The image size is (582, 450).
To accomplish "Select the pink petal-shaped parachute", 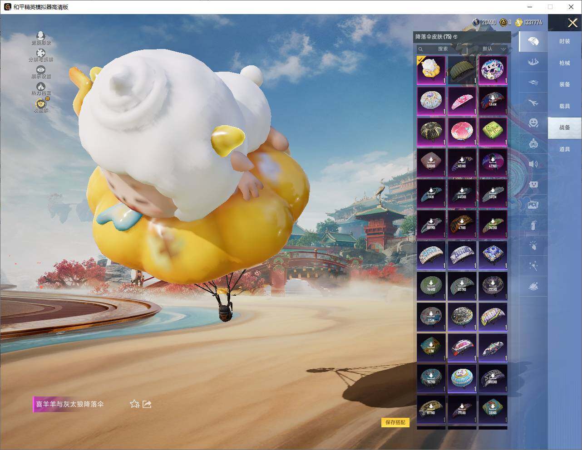I will [462, 101].
